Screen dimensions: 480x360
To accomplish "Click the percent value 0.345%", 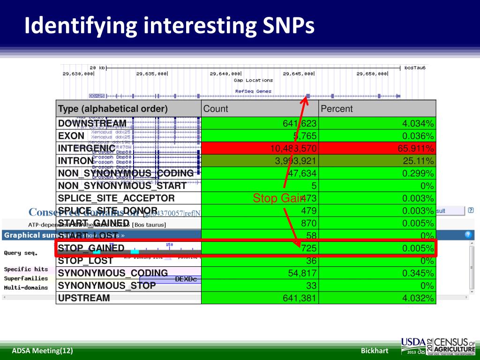I will pyautogui.click(x=418, y=273).
